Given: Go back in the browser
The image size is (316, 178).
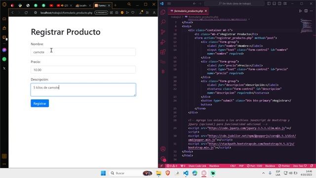Looking at the screenshot, I should tap(12, 12).
